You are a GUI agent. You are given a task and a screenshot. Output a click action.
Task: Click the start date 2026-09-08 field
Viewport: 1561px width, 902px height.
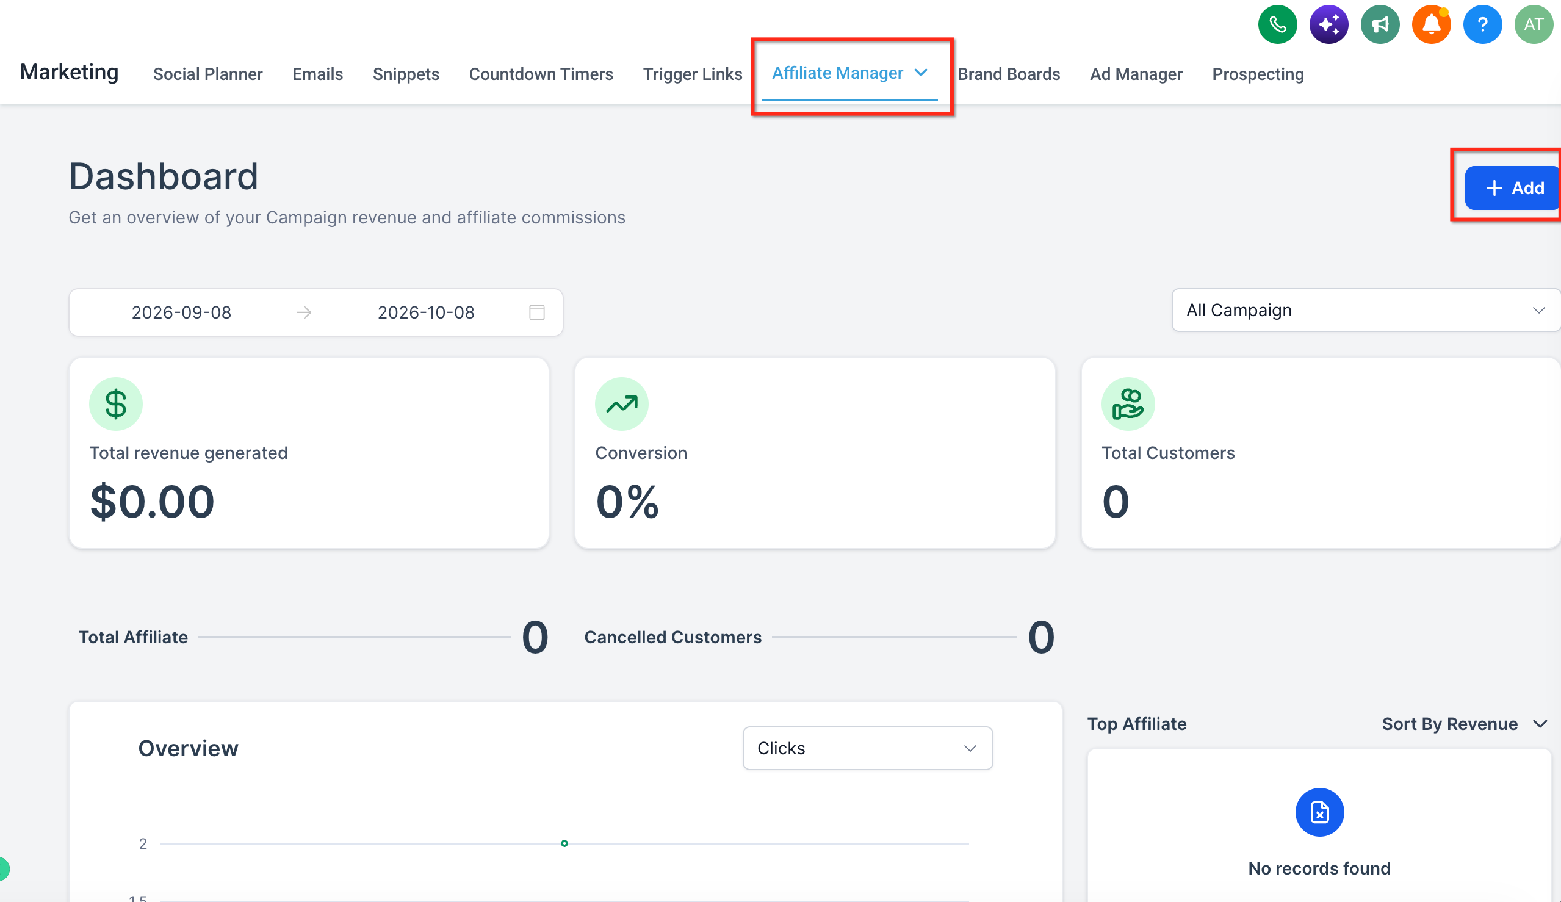coord(181,312)
